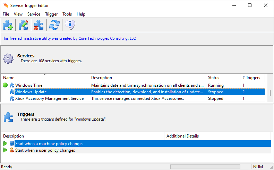Click the puzzle icon beside Windows Update
Image resolution: width=274 pixels, height=170 pixels.
(12, 92)
